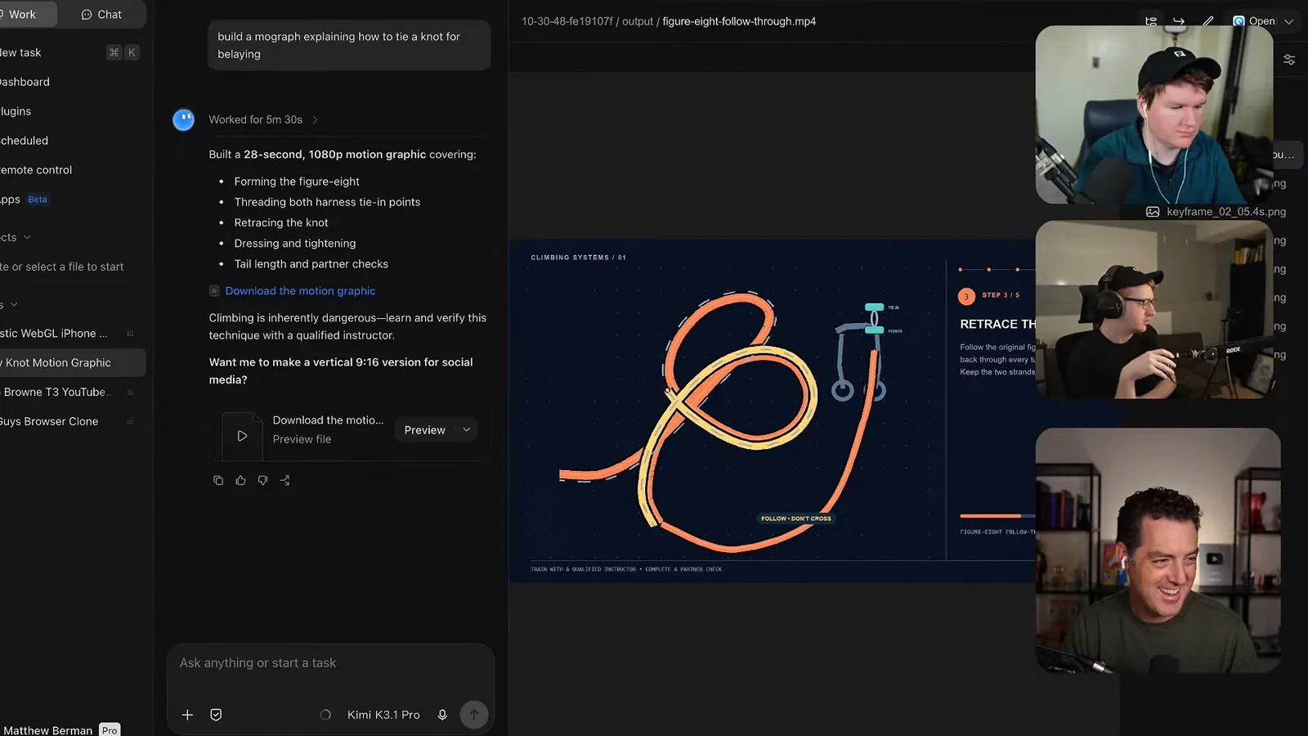Click the blue Kimi avatar icon

tap(184, 120)
